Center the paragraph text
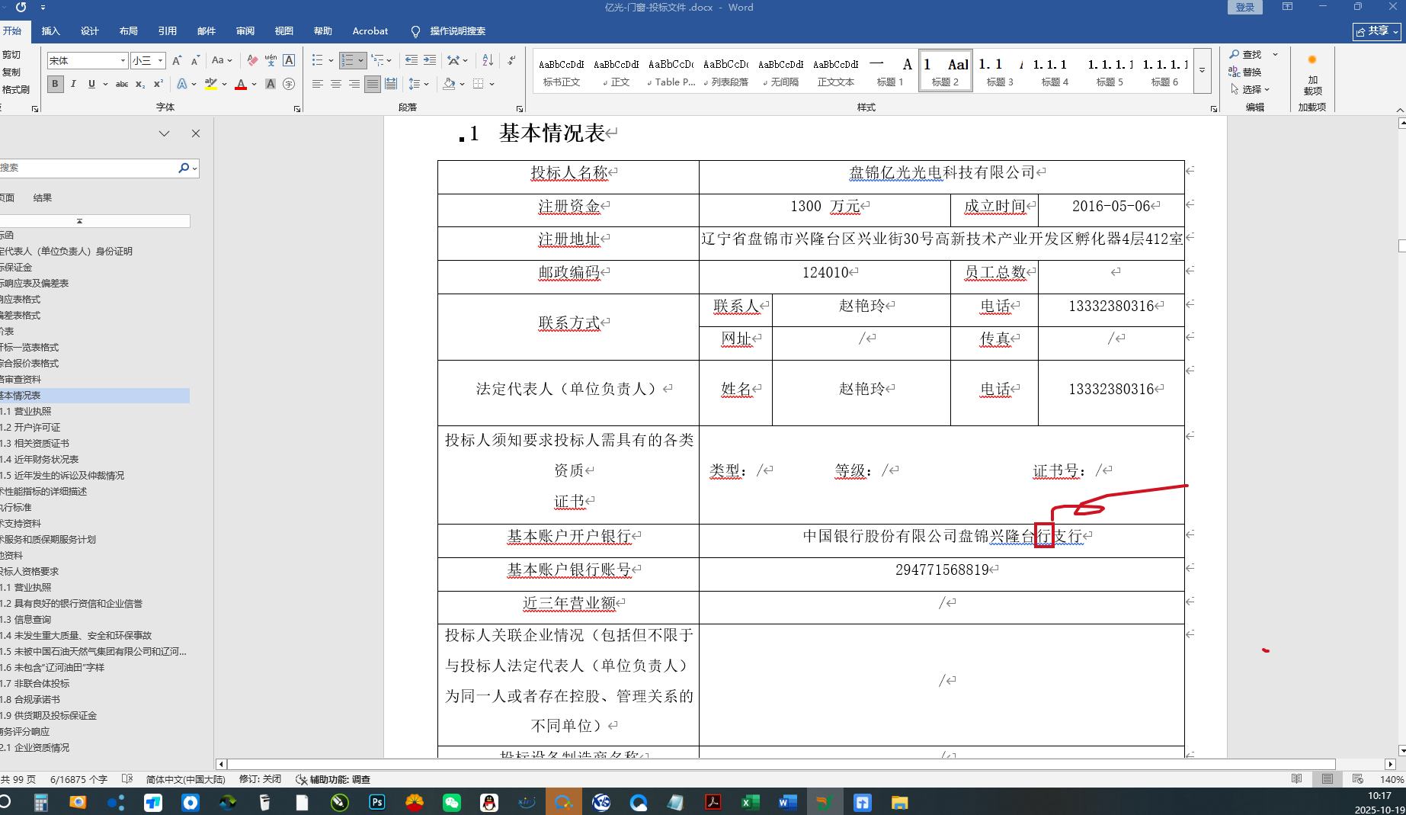 336,84
